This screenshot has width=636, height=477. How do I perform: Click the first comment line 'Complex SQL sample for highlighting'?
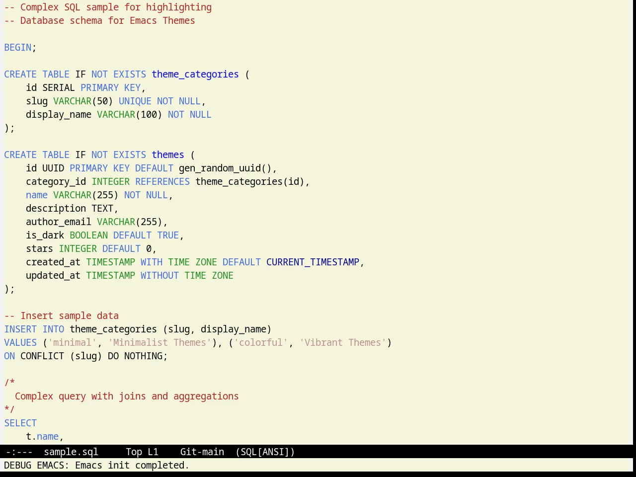(x=108, y=7)
